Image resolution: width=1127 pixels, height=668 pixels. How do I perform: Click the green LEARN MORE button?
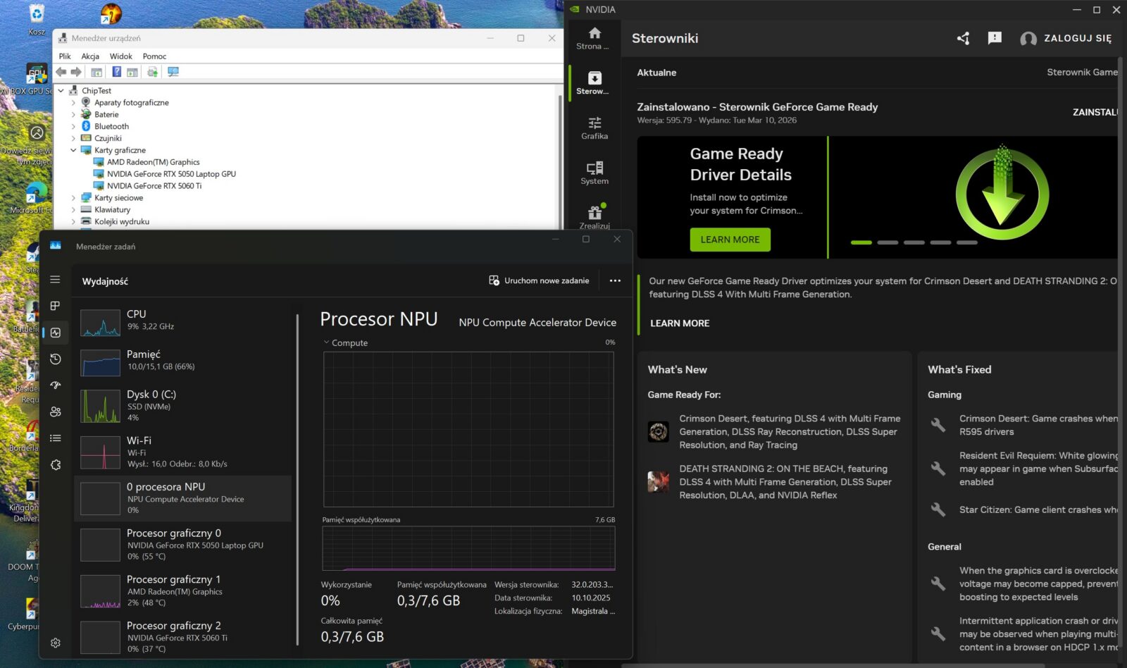point(730,240)
